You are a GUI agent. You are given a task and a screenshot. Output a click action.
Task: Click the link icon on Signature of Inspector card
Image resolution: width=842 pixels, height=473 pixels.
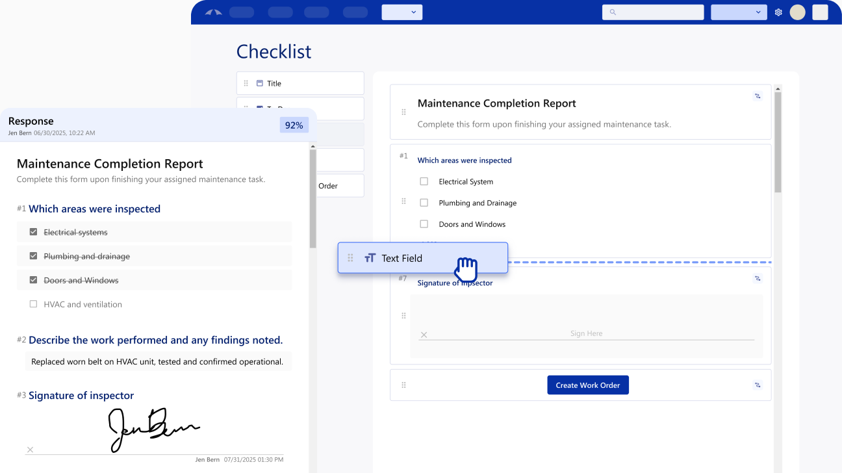pos(757,279)
